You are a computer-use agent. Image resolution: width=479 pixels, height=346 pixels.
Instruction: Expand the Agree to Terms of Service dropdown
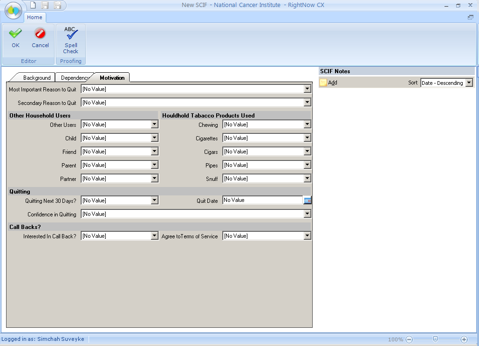coord(307,236)
